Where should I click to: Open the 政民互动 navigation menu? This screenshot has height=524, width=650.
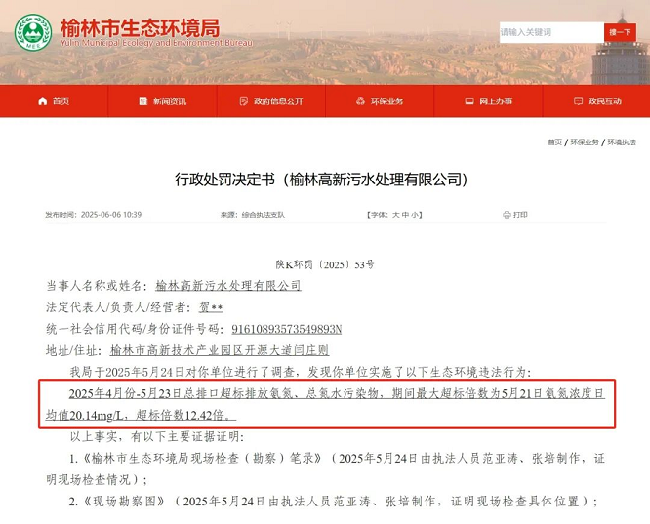click(596, 101)
